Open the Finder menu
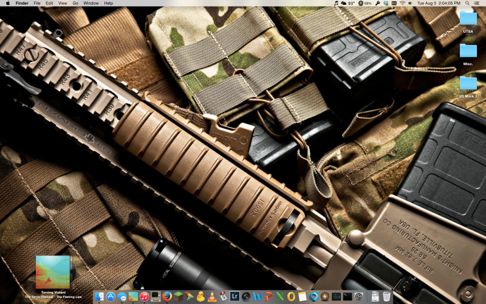Viewport: 486px width, 304px height. click(22, 3)
